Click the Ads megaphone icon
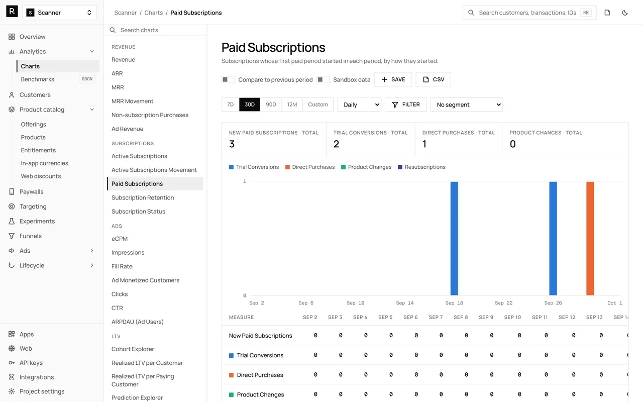643x402 pixels. tap(12, 251)
